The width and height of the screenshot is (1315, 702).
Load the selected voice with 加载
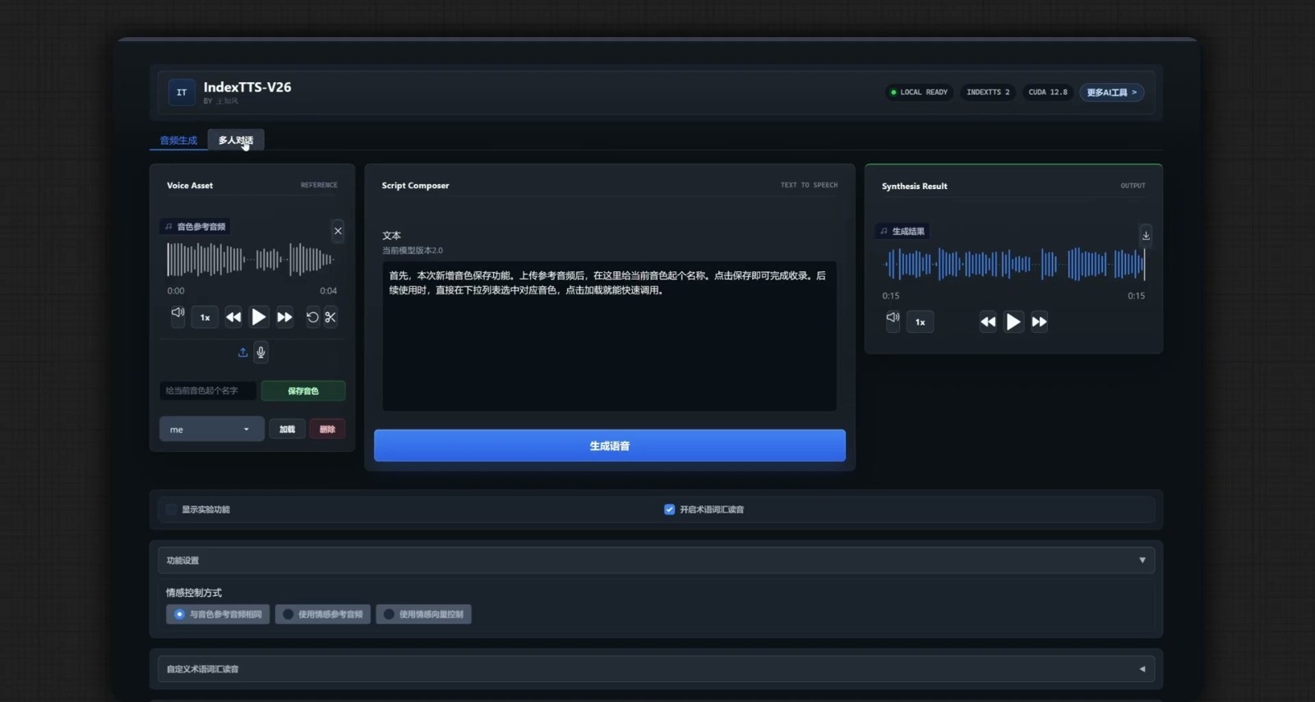287,429
